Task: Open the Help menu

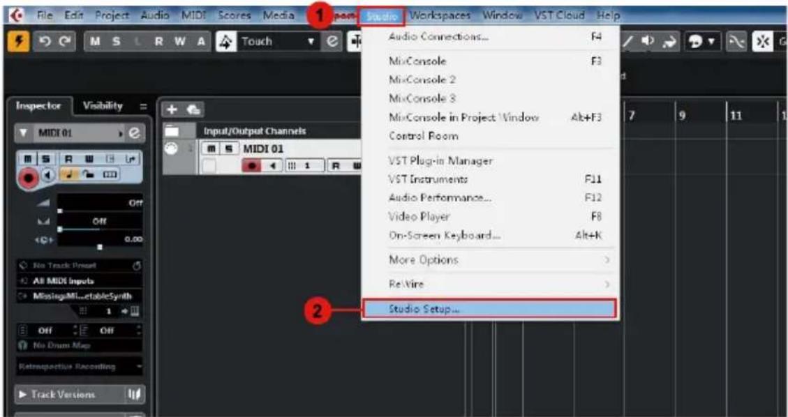Action: point(608,15)
